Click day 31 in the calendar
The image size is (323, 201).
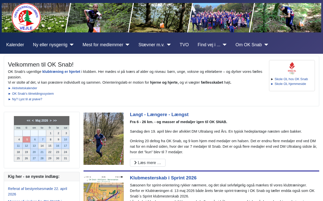click(x=65, y=158)
